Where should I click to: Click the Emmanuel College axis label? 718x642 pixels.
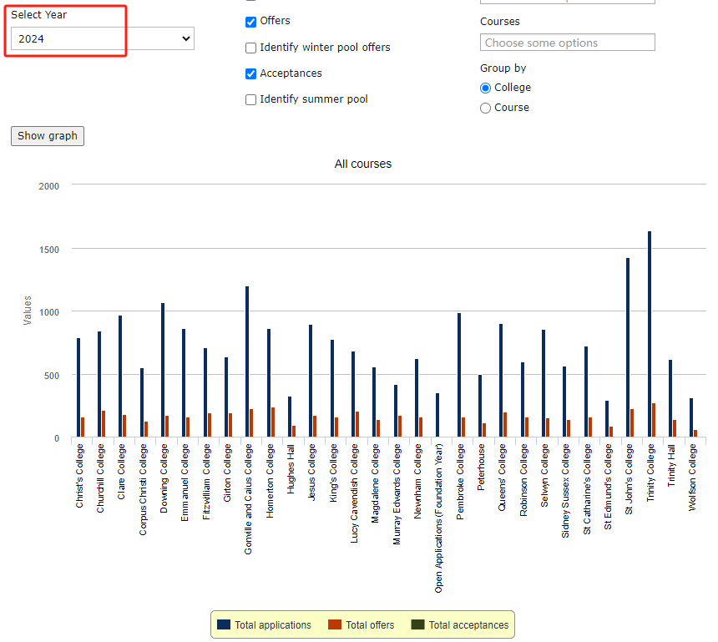tap(185, 483)
